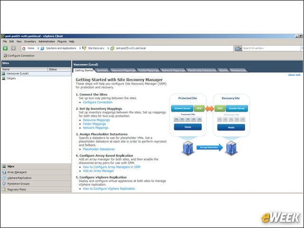The width and height of the screenshot is (304, 228).
Task: Open the Protection Groups navigation pane
Action: (36, 184)
